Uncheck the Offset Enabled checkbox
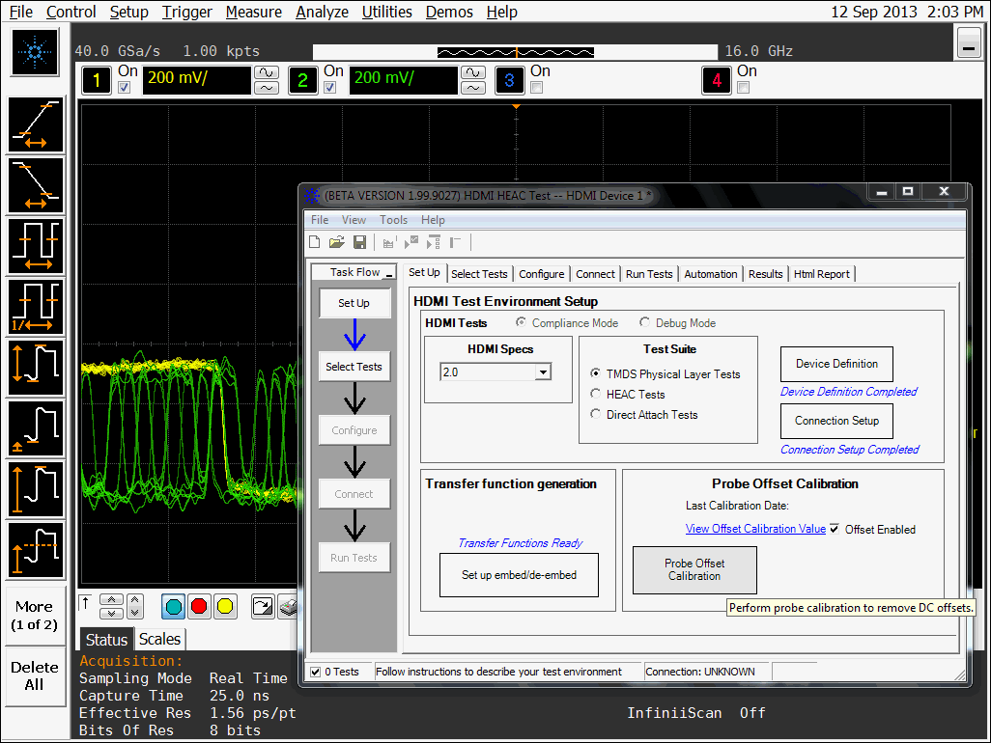 835,529
